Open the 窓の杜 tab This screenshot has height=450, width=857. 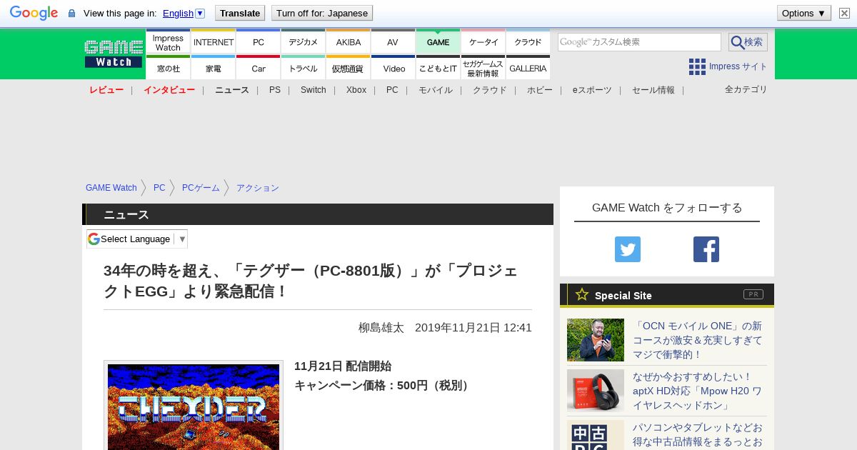(x=168, y=68)
